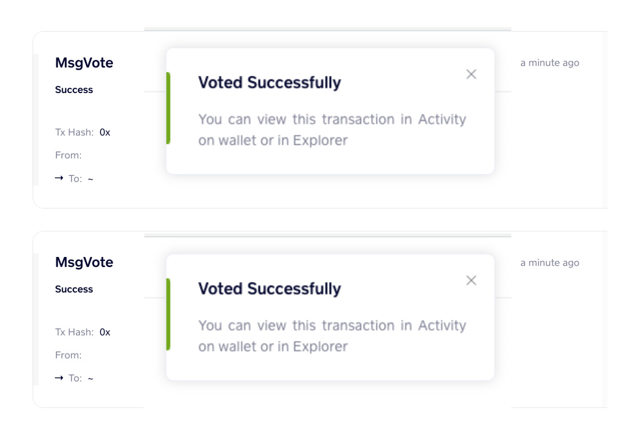Click the green bar on the bottom notification
The width and height of the screenshot is (627, 442).
[168, 314]
